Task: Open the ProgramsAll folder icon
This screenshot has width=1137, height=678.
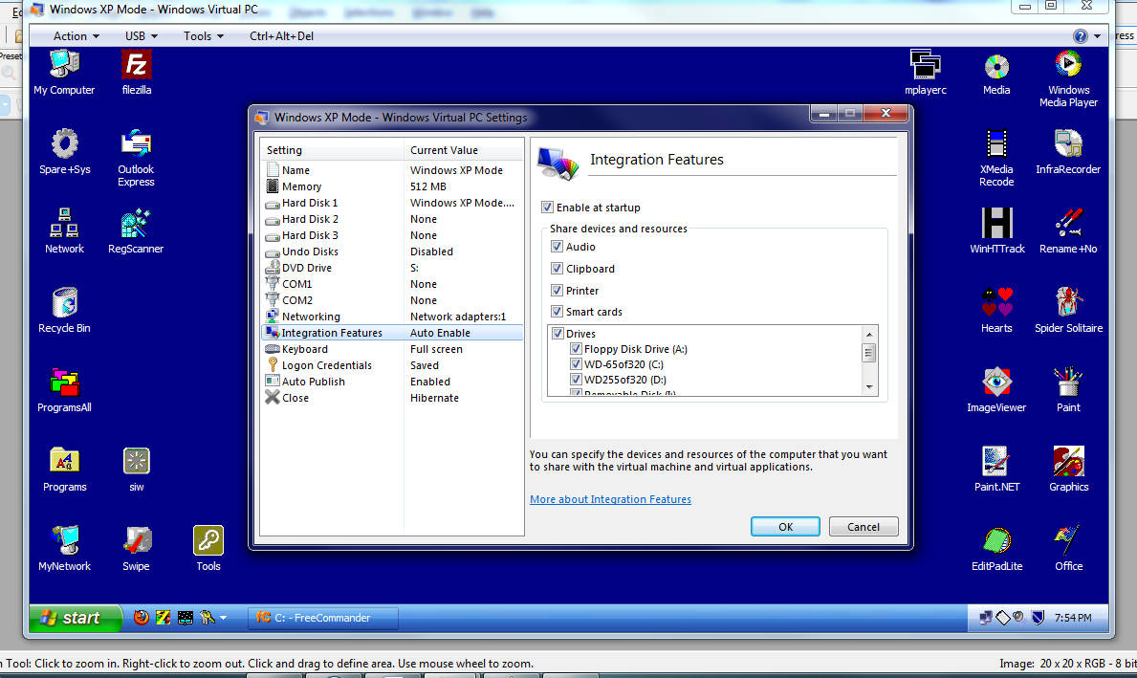Action: click(64, 389)
